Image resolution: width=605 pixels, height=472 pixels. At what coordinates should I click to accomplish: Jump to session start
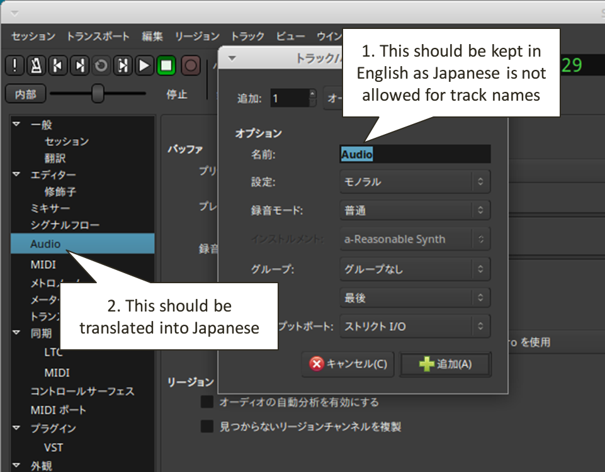(58, 65)
